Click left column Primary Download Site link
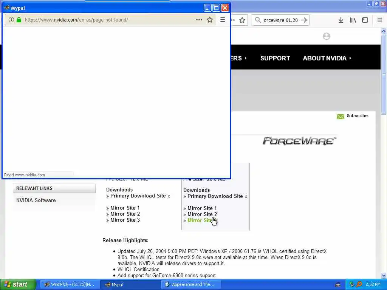Viewport: 387px width, 290px height. pyautogui.click(x=138, y=196)
